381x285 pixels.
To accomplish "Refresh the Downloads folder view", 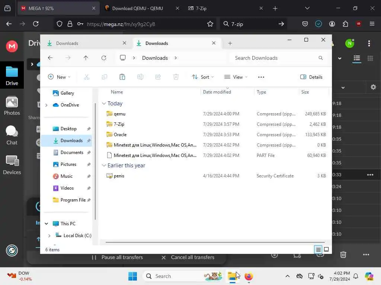I will 104,58.
